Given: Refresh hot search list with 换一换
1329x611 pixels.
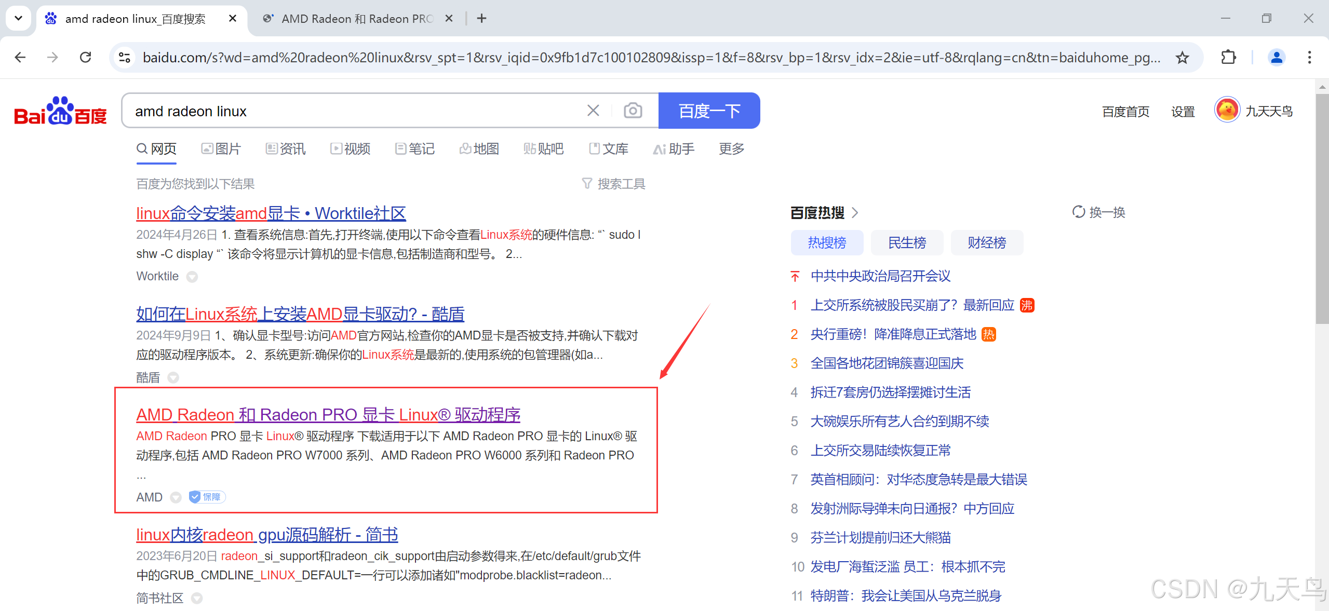Looking at the screenshot, I should (1098, 212).
